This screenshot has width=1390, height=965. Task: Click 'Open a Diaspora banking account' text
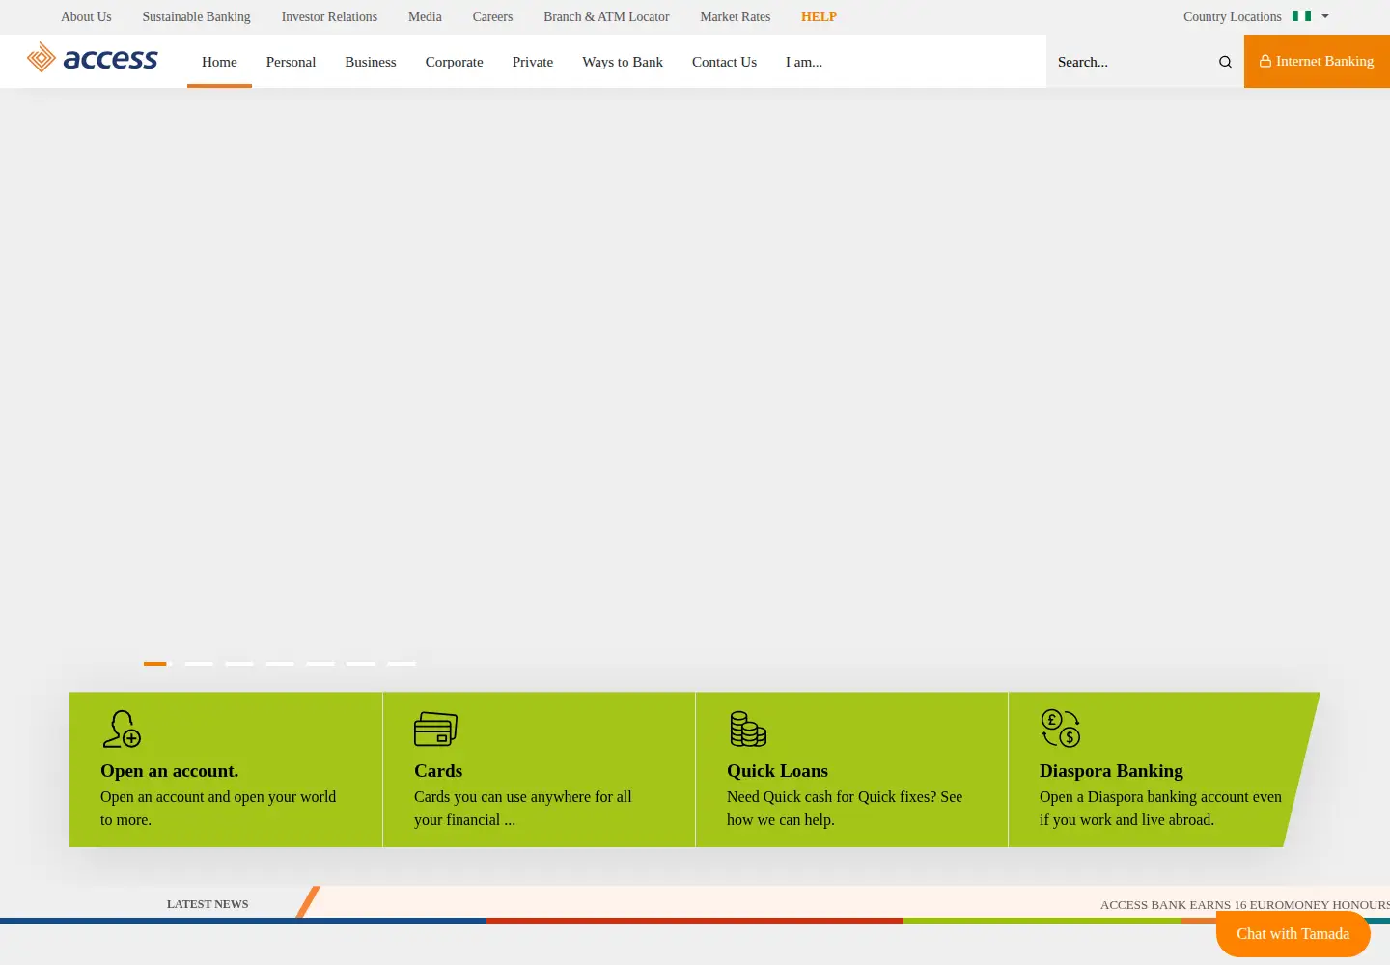point(1144,797)
